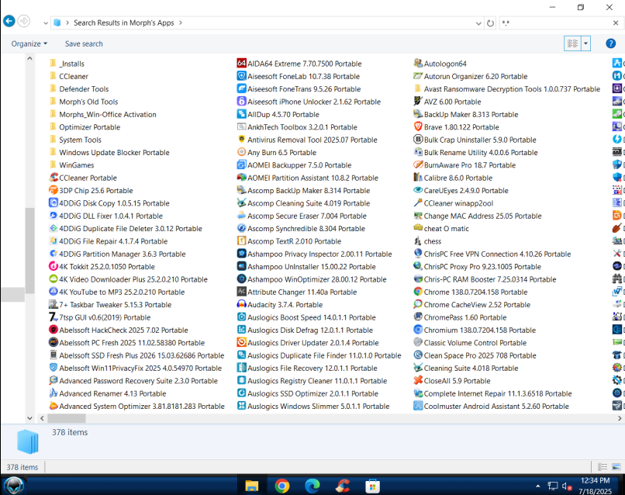Click the Search Results in Morph's Apps breadcrumb

coord(123,22)
